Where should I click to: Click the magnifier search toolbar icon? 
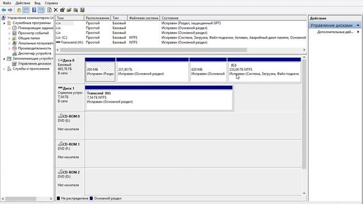pyautogui.click(x=75, y=10)
